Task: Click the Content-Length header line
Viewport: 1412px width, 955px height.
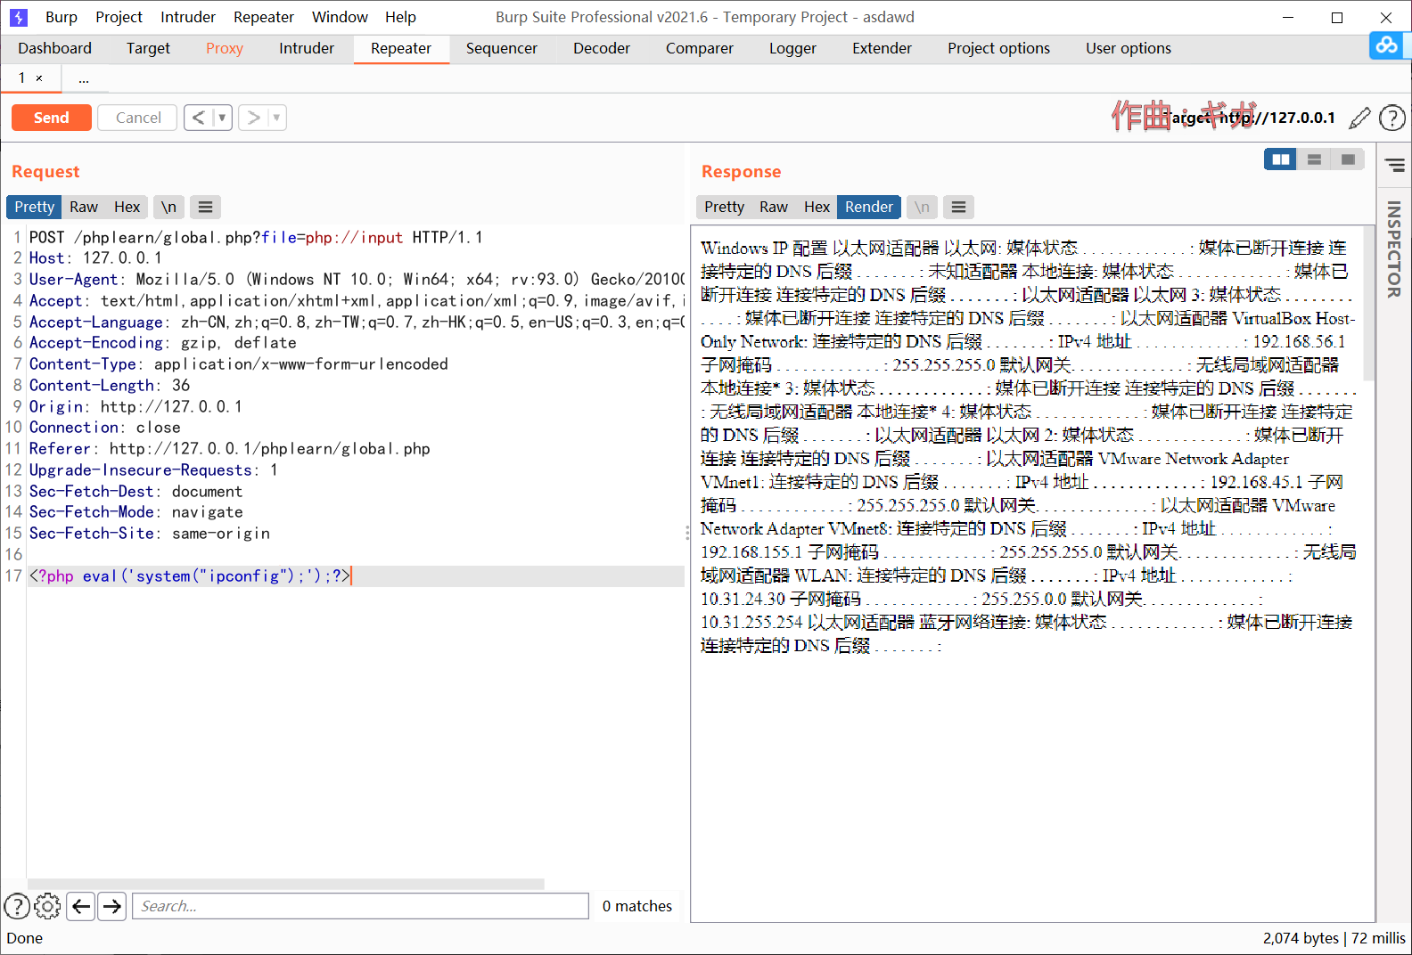Action: 110,385
